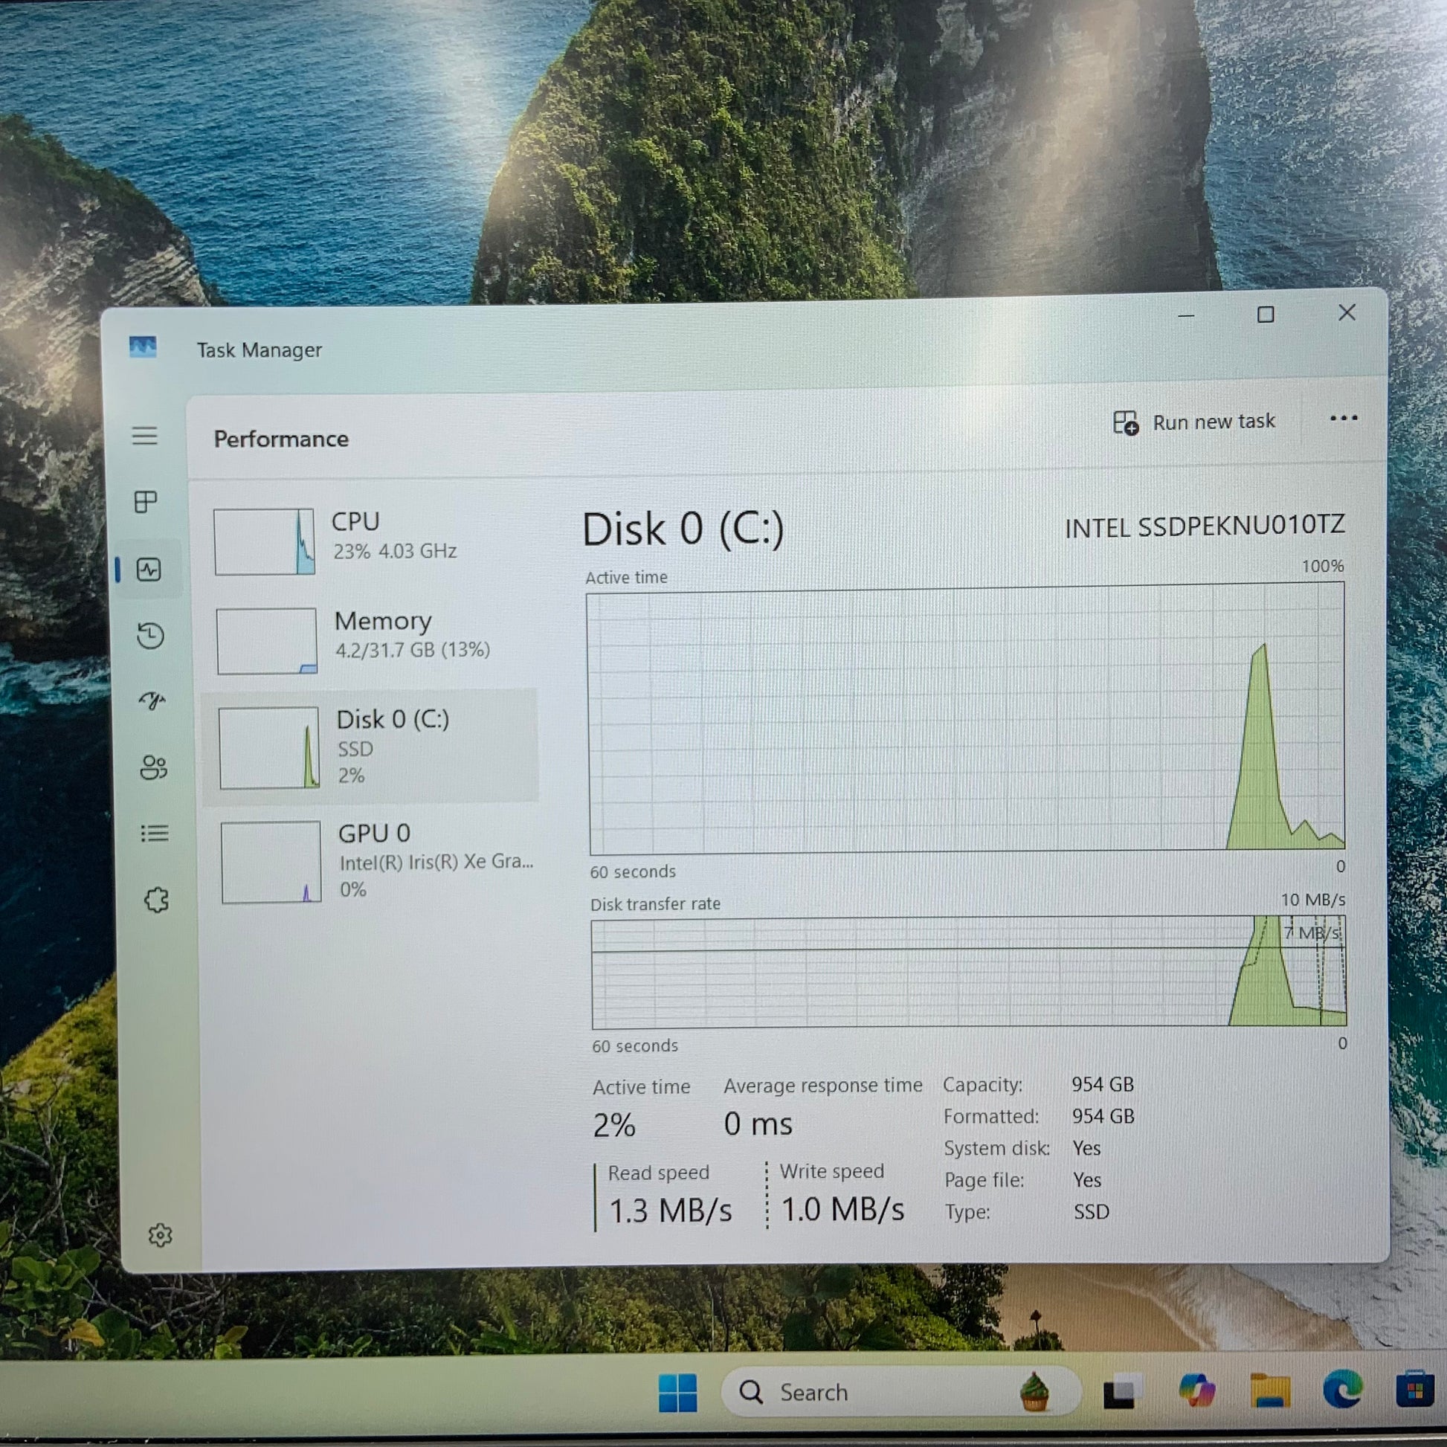1447x1447 pixels.
Task: Click the Active time graph area
Action: (966, 719)
